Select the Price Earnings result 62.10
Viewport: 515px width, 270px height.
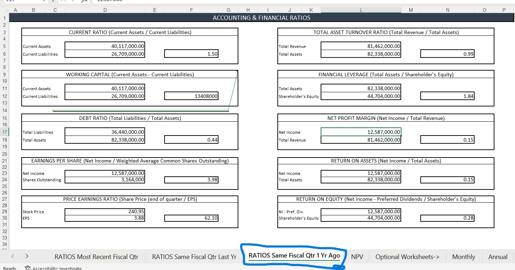point(191,218)
